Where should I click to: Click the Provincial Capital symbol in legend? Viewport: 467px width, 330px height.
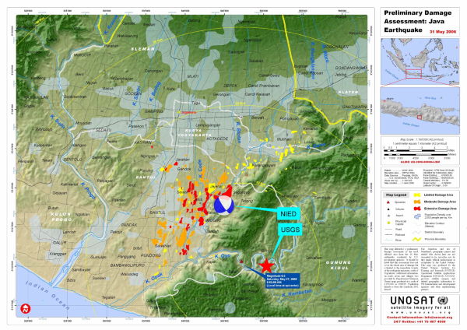coord(388,223)
